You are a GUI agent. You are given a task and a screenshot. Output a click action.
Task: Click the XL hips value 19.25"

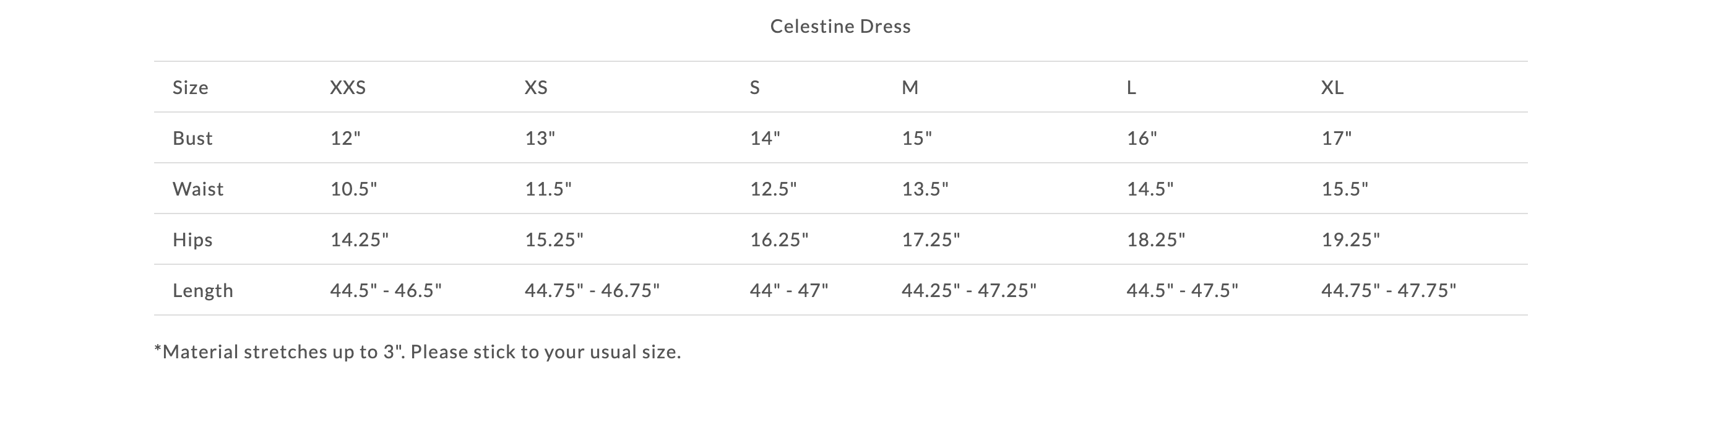pos(1350,239)
